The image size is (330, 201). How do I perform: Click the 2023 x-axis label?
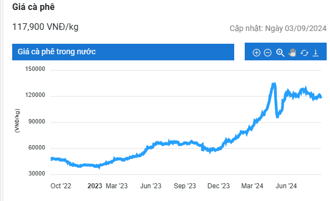tap(95, 186)
